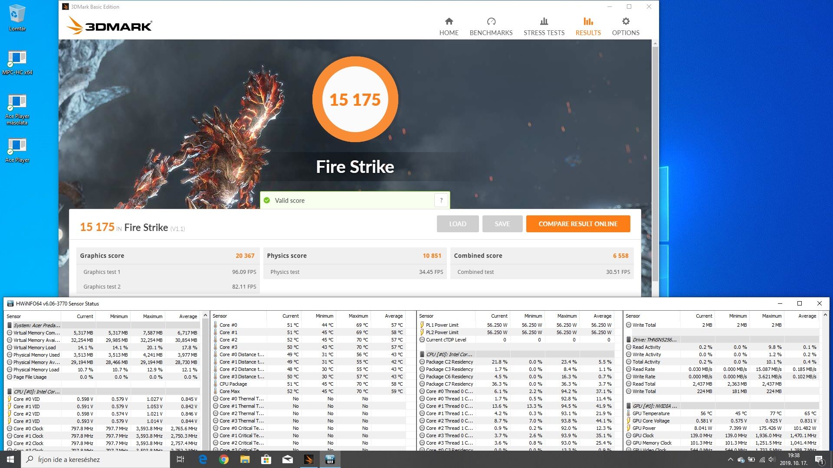Click the Maximum column header in third panel
This screenshot has width=833, height=468.
click(x=562, y=316)
